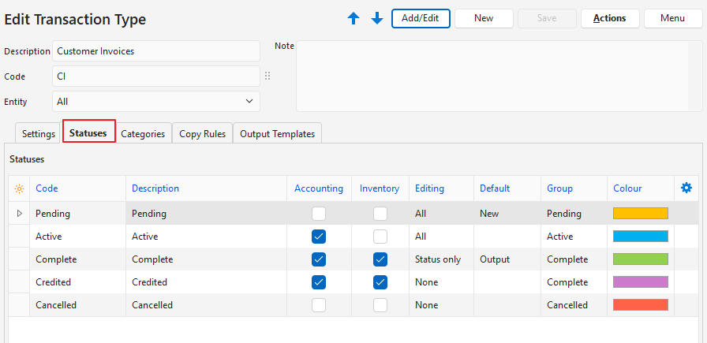This screenshot has height=343, width=707.
Task: Untick Inventory checkbox for Complete status
Action: [x=380, y=259]
